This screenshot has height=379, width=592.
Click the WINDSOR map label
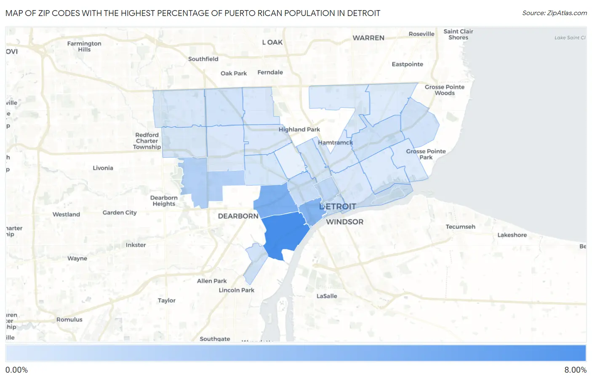[x=344, y=222]
